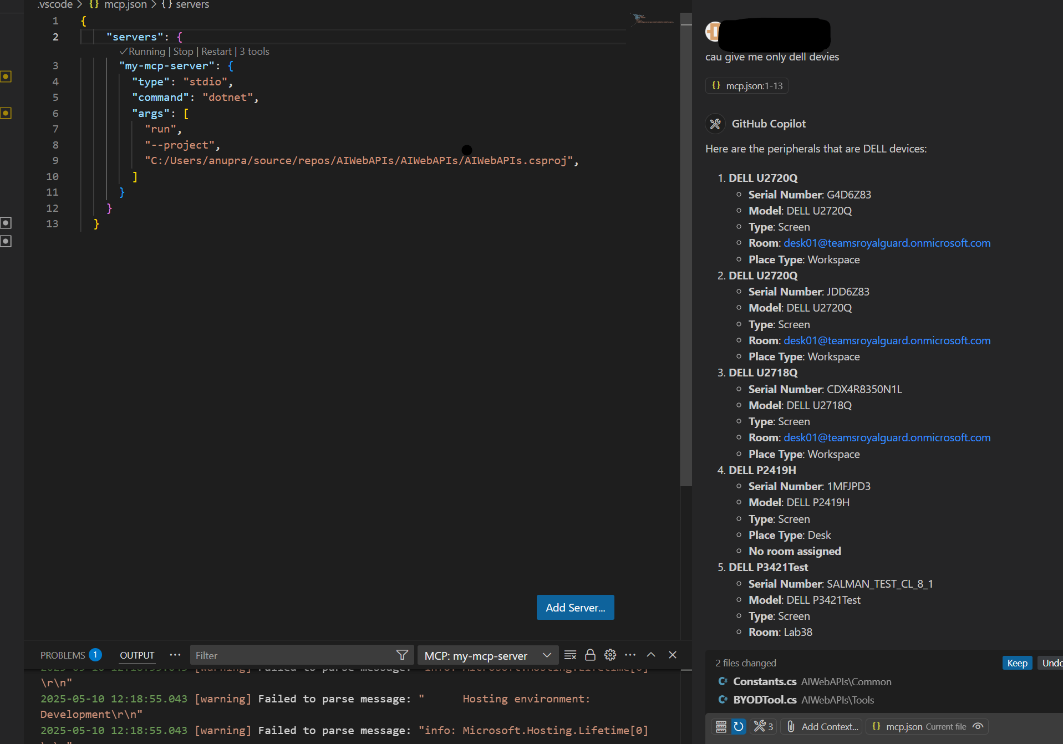Clear the Output panel contents
The width and height of the screenshot is (1063, 744).
point(570,655)
